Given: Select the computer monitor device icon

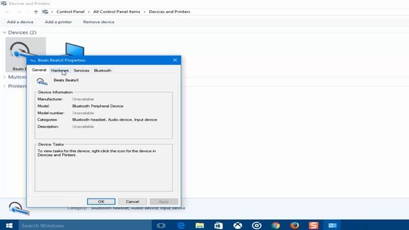Looking at the screenshot, I should coord(75,49).
